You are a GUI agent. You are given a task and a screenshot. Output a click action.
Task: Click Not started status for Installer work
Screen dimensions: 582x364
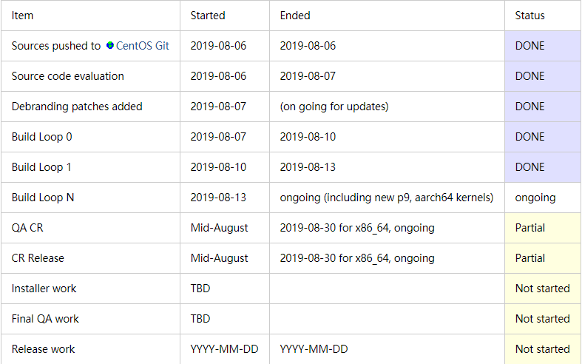[543, 289]
